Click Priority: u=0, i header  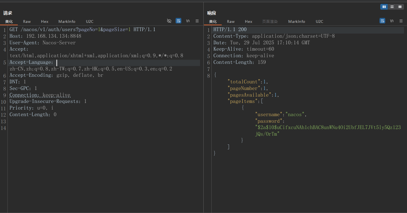click(31, 108)
